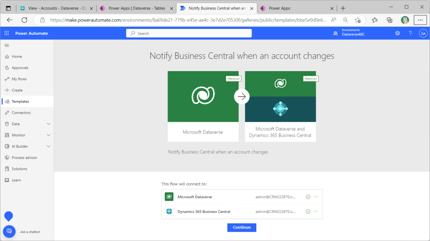The width and height of the screenshot is (430, 241).
Task: Open browser Collections icon
Action: coord(389,20)
